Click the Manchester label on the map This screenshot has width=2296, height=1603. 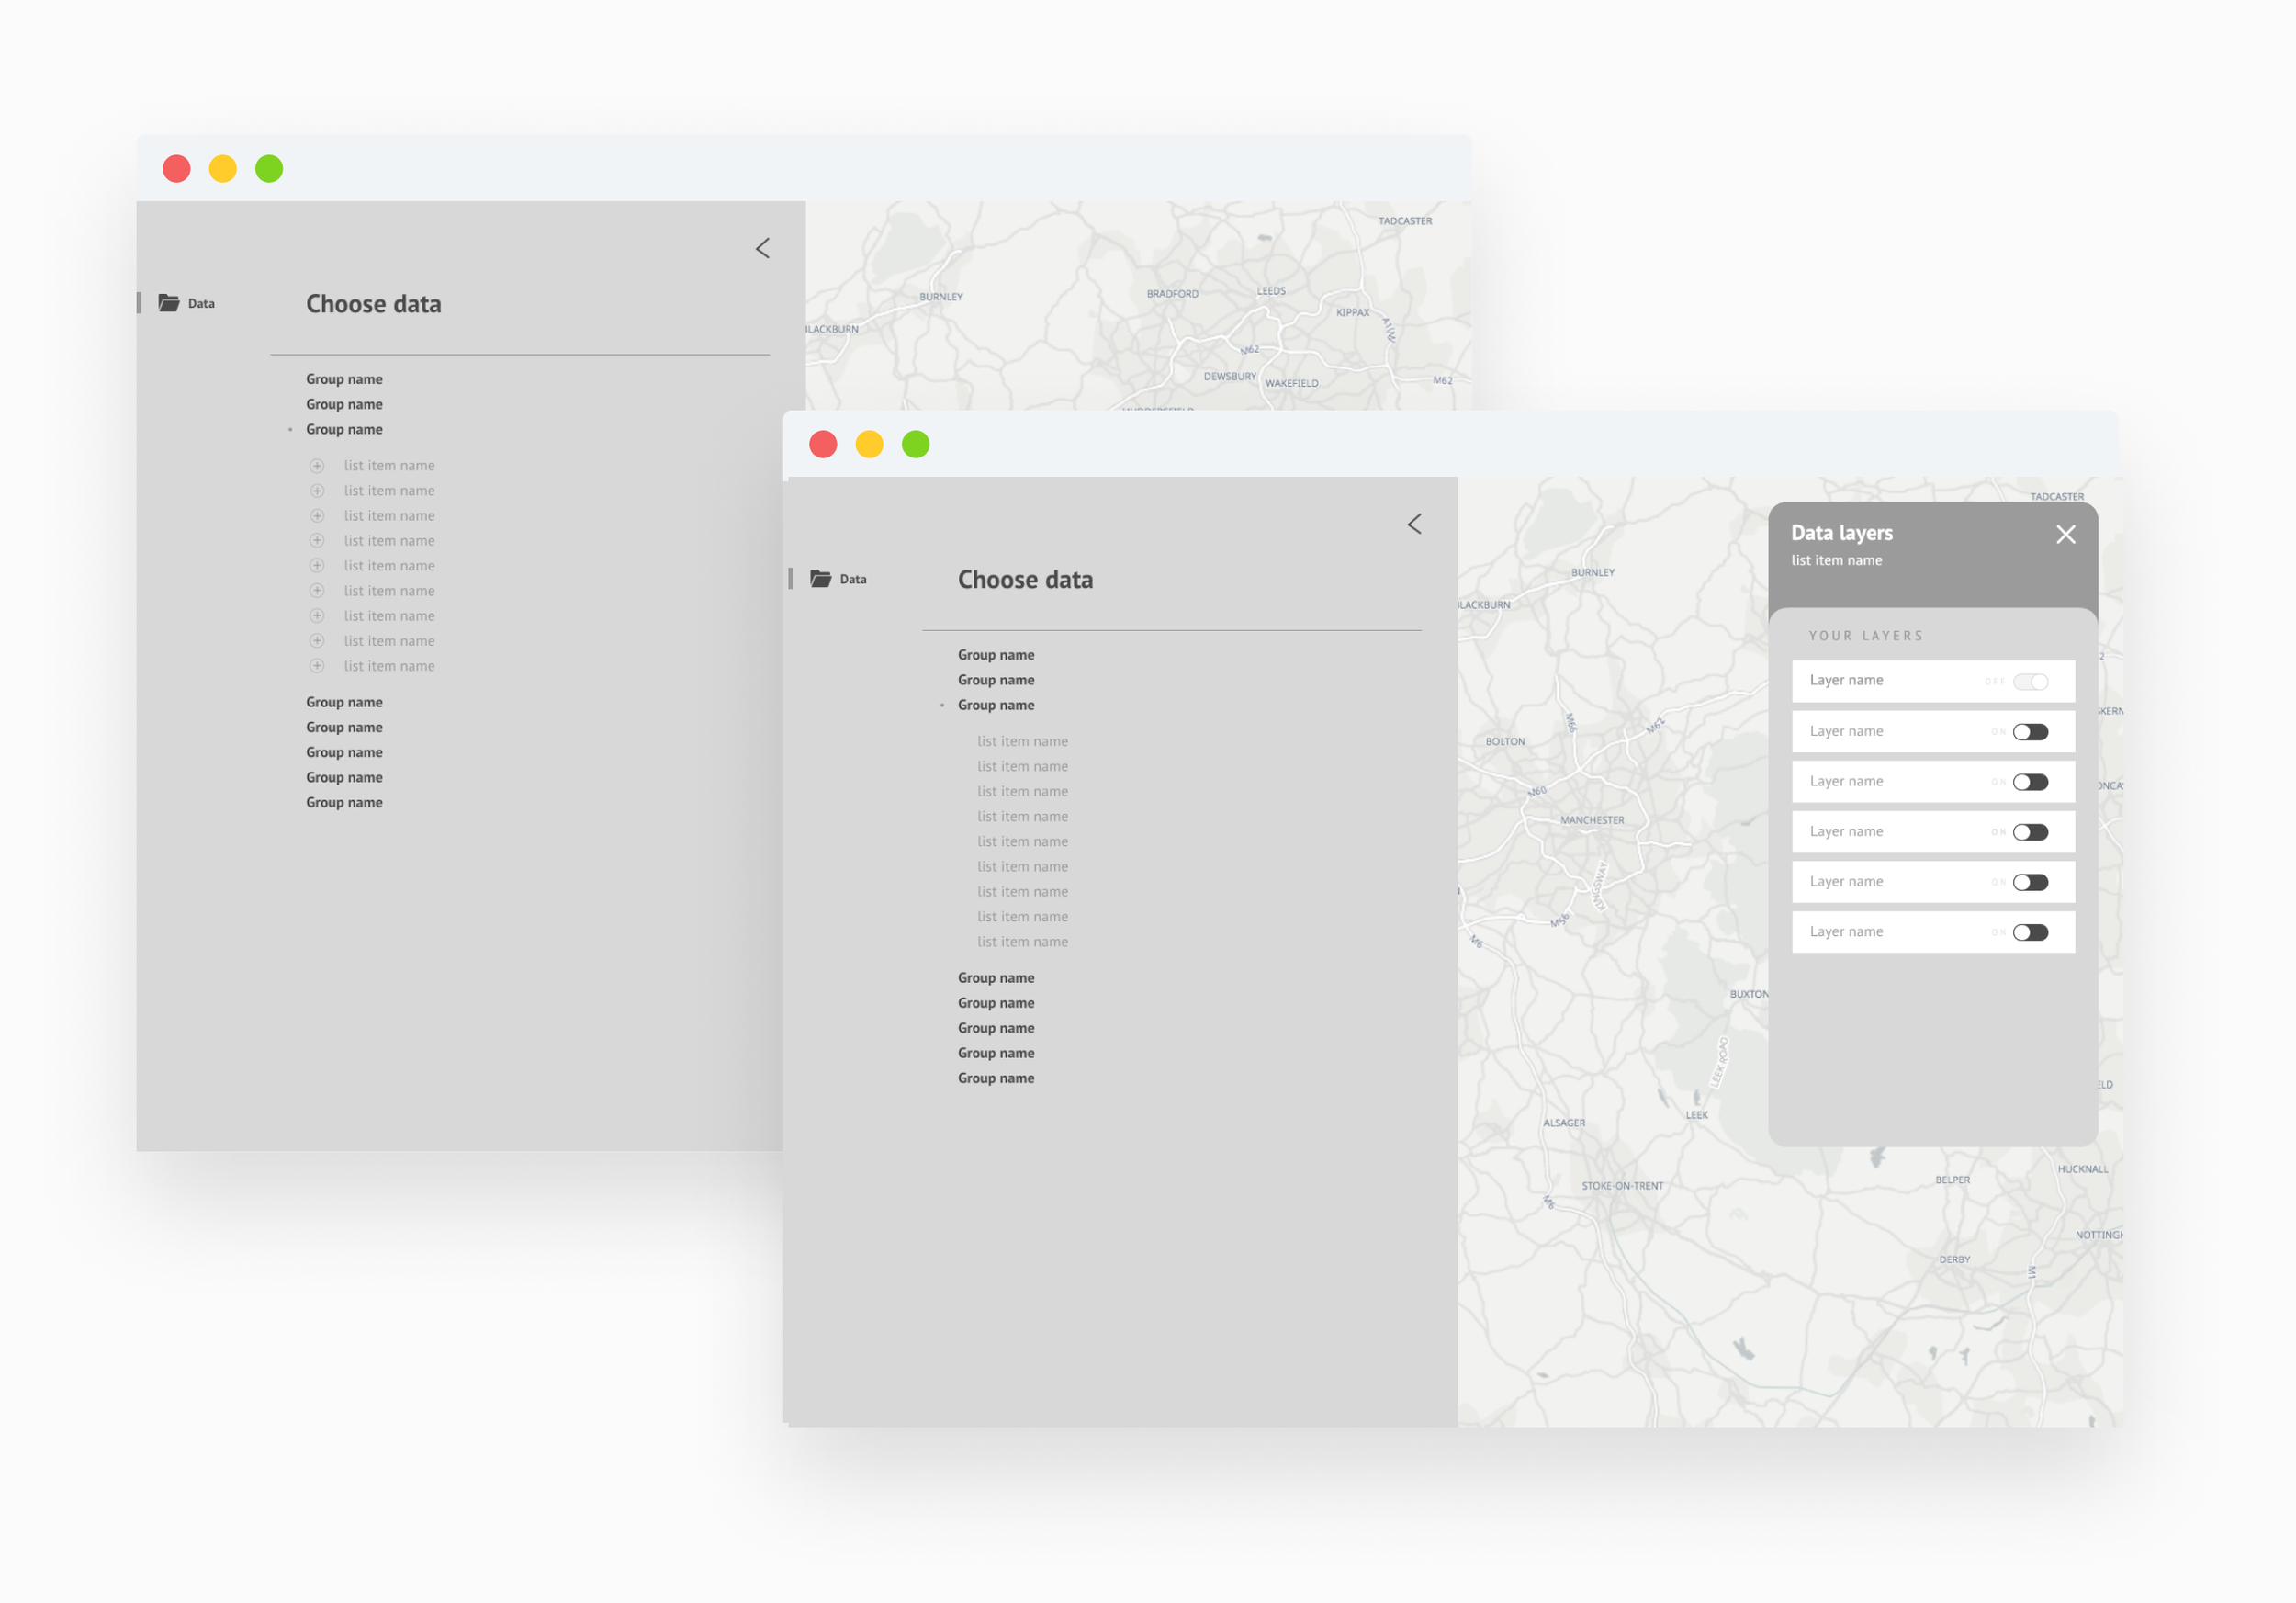point(1592,821)
